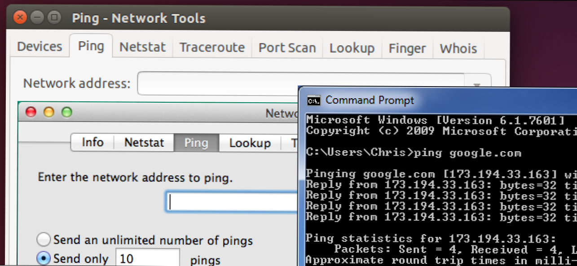
Task: Minimize the Ubuntu Network Tools window
Action: 37,17
